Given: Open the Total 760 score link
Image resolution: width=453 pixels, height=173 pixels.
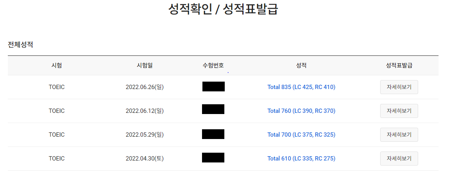Looking at the screenshot, I should (x=301, y=111).
